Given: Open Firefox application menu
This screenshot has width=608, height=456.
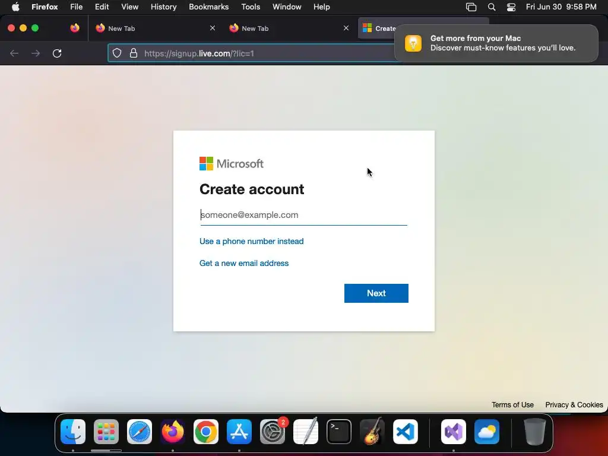Looking at the screenshot, I should coord(45,7).
